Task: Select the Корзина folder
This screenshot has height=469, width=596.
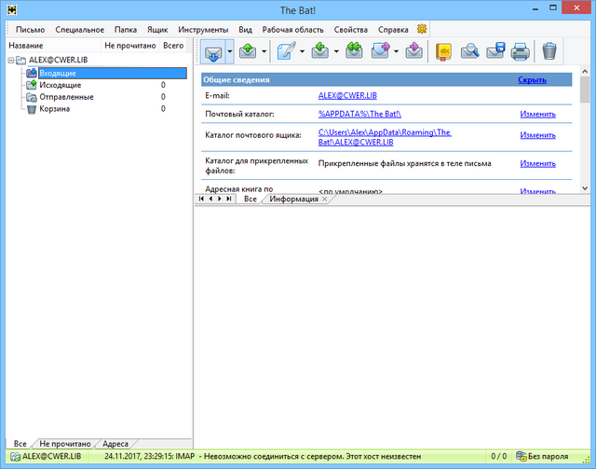Action: coord(54,108)
